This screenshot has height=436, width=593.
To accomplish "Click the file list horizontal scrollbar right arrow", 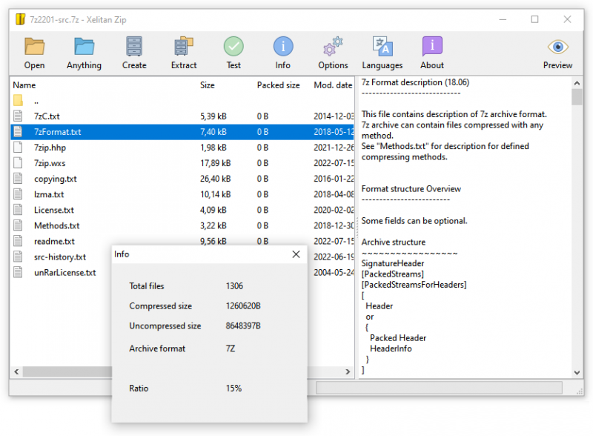I will 348,371.
